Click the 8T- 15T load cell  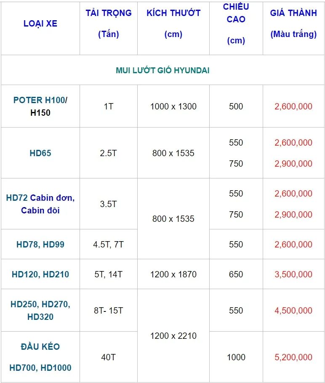pyautogui.click(x=109, y=311)
